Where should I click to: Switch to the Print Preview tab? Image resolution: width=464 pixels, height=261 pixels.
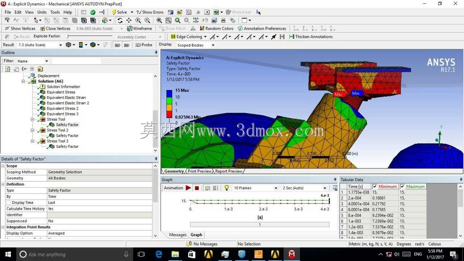(199, 171)
